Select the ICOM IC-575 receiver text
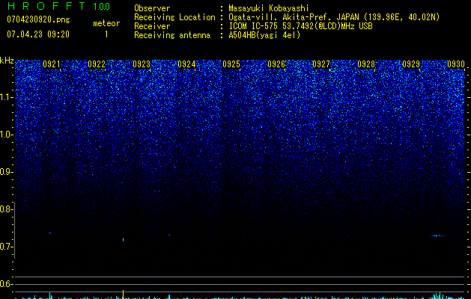471x299 pixels. (x=300, y=26)
